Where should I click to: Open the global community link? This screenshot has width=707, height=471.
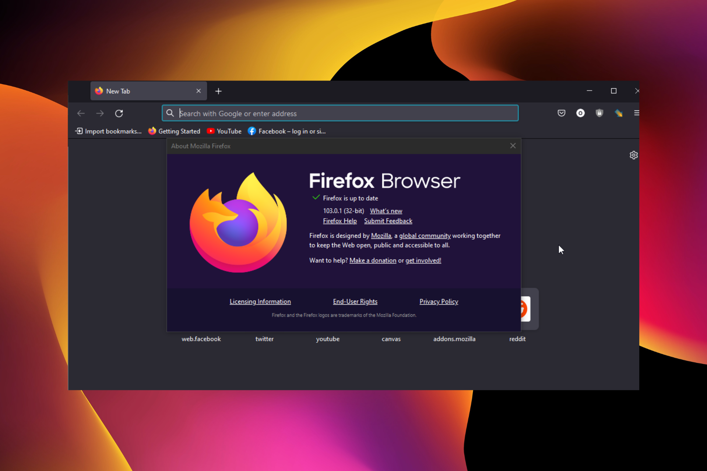(425, 235)
